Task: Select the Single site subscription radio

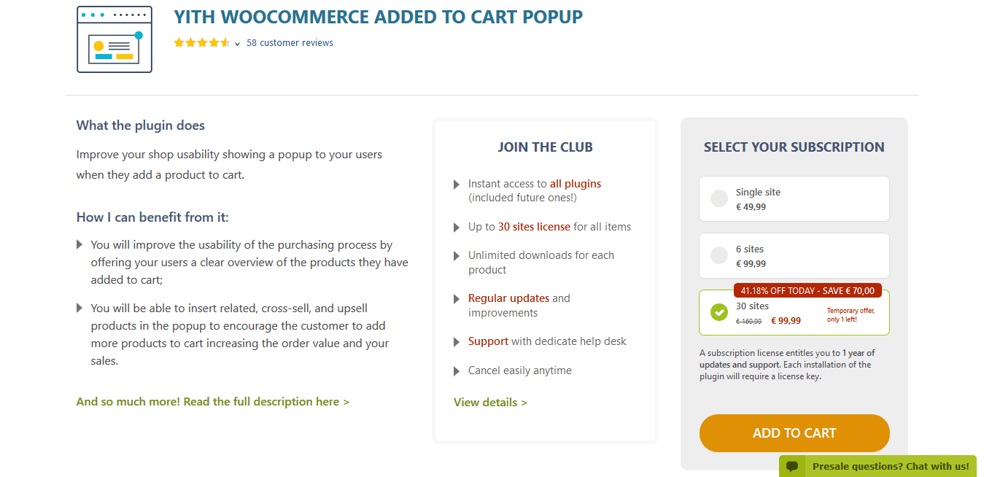Action: 719,198
